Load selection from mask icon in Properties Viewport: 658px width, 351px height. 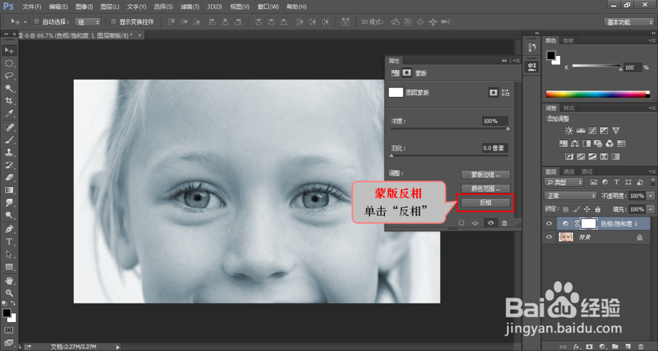[461, 223]
